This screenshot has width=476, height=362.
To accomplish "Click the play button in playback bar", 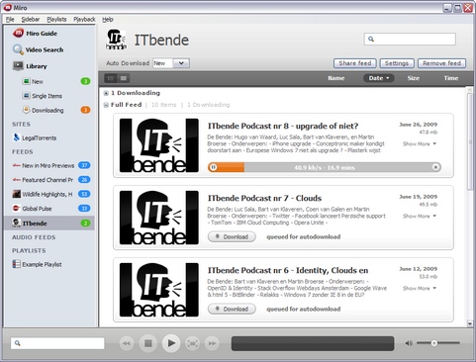I will 171,343.
